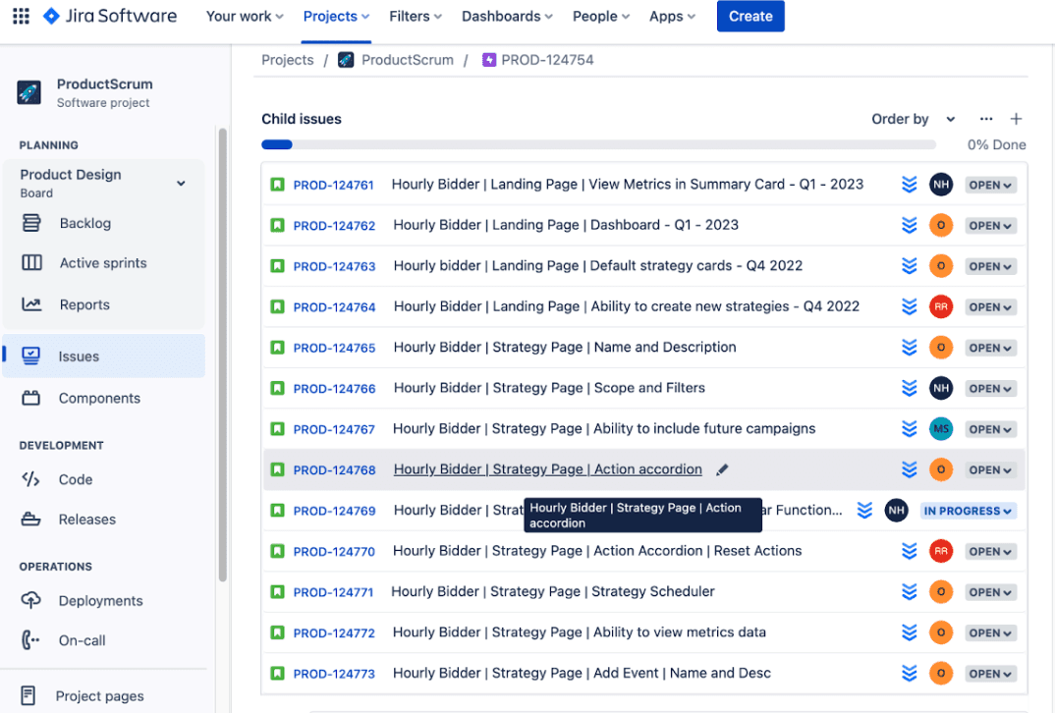Click the RR assignee avatar on PROD-124764
The height and width of the screenshot is (713, 1055).
[941, 306]
